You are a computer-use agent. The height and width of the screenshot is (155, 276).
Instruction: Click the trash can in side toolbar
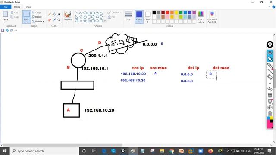click(270, 95)
